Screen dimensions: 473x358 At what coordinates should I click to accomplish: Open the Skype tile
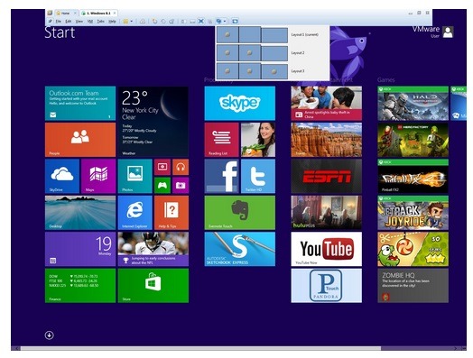pos(240,104)
